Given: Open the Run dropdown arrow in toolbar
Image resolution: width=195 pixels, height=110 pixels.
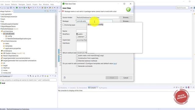Looking at the screenshot, I should coord(27,8).
